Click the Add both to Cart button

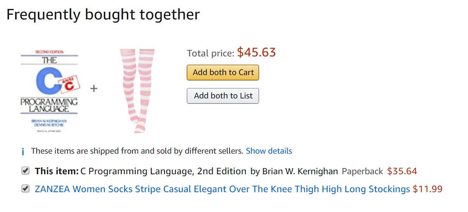click(223, 73)
